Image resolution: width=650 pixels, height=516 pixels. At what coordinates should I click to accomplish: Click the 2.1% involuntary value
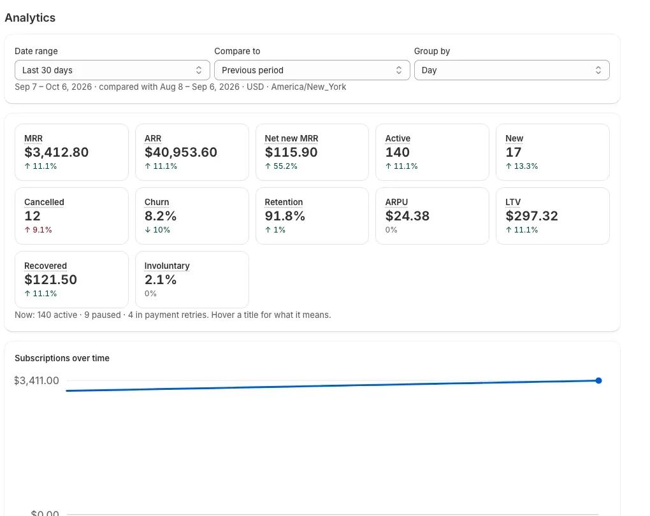[161, 280]
